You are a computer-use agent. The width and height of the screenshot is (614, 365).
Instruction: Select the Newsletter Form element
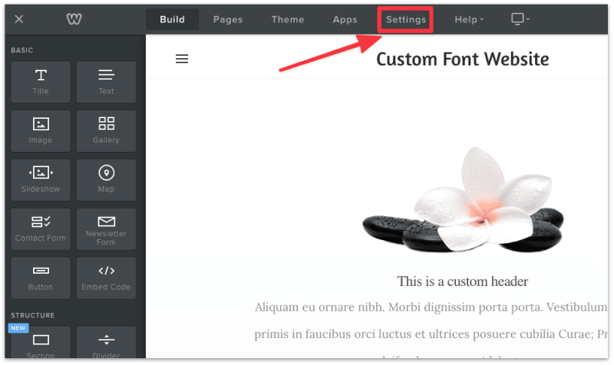pyautogui.click(x=106, y=229)
